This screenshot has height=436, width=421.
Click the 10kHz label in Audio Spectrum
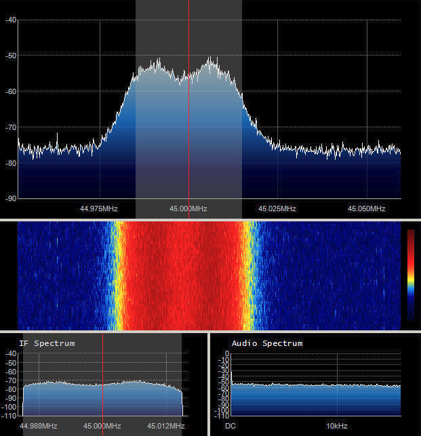coord(337,426)
